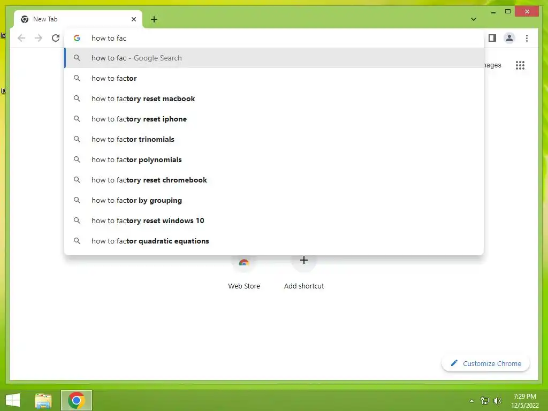Open the profile avatar icon
This screenshot has height=411, width=548.
(x=509, y=38)
